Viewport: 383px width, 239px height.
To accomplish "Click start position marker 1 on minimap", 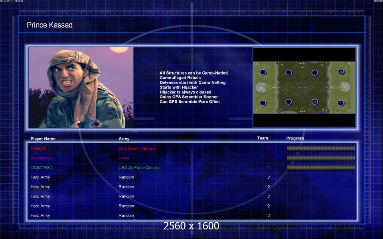I will pyautogui.click(x=341, y=103).
